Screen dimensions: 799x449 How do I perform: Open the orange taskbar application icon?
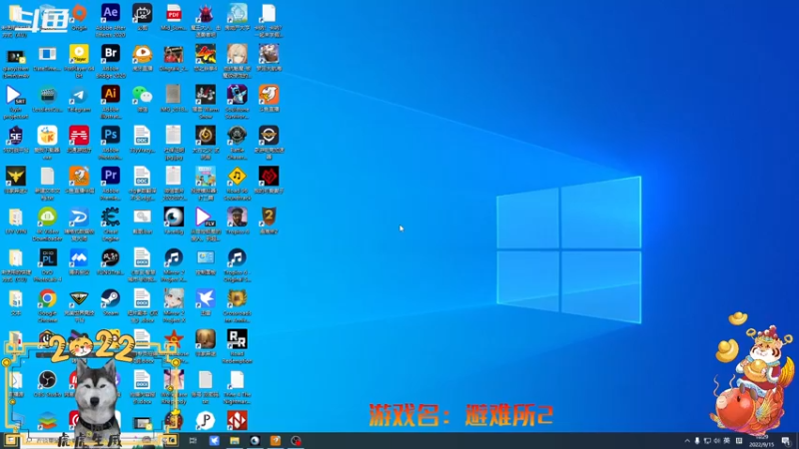pyautogui.click(x=276, y=440)
